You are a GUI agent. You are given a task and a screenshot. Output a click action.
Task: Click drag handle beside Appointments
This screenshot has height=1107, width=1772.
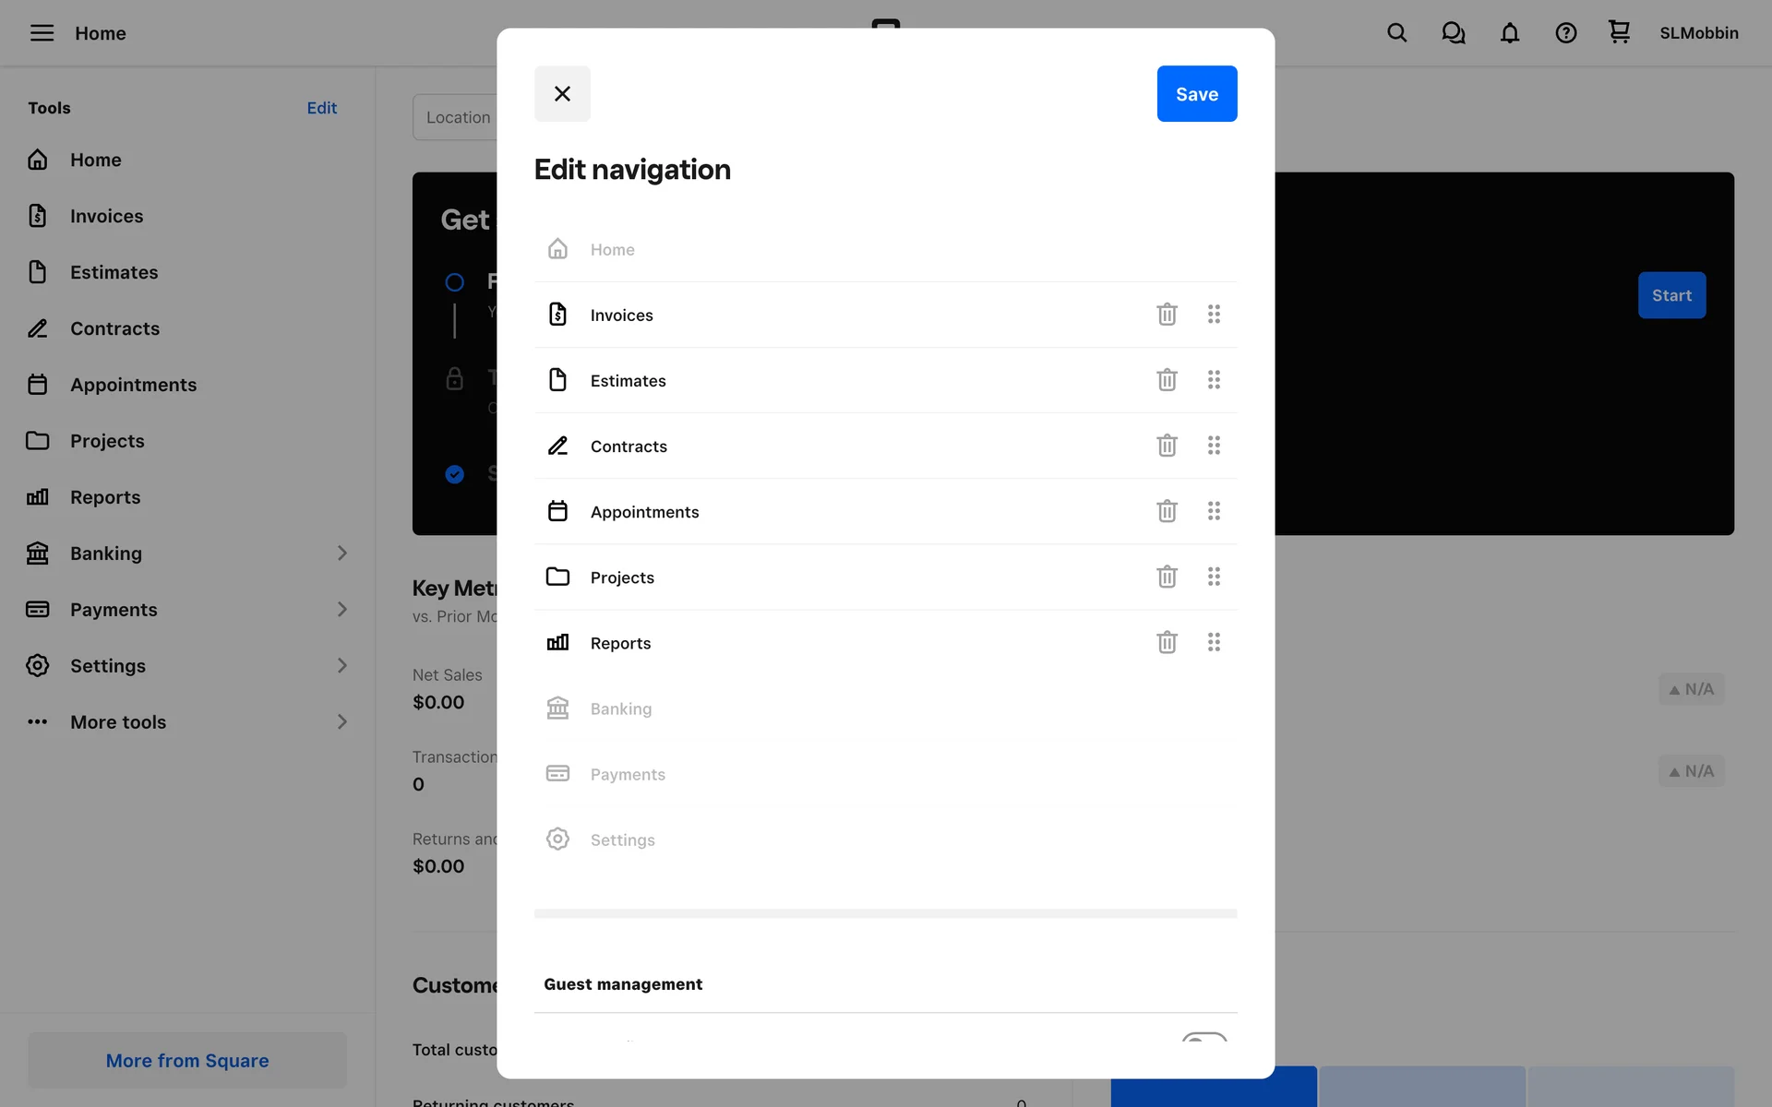(x=1214, y=511)
